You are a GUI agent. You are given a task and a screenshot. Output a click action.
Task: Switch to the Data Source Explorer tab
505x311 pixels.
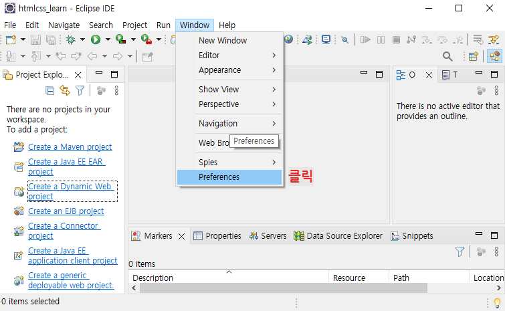338,236
